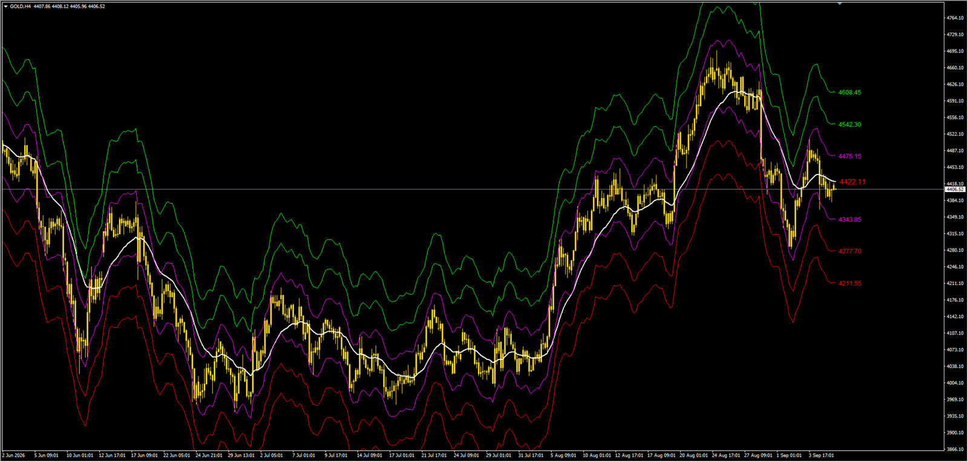Click the red band value 4211.55
Image resolution: width=968 pixels, height=462 pixels.
(849, 283)
